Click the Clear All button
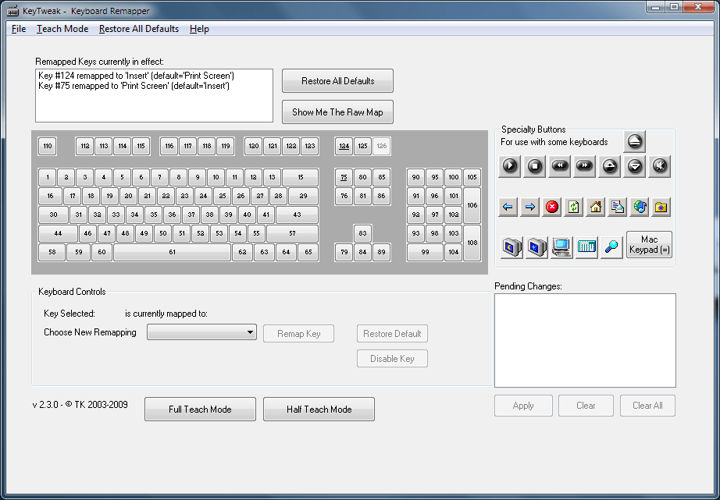This screenshot has height=500, width=720. click(x=647, y=406)
